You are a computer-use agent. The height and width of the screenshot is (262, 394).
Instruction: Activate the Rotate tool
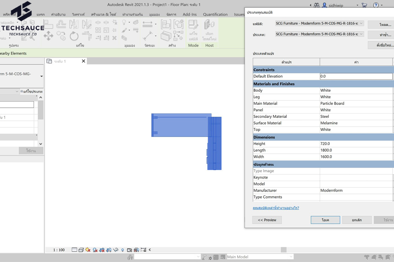74,35
